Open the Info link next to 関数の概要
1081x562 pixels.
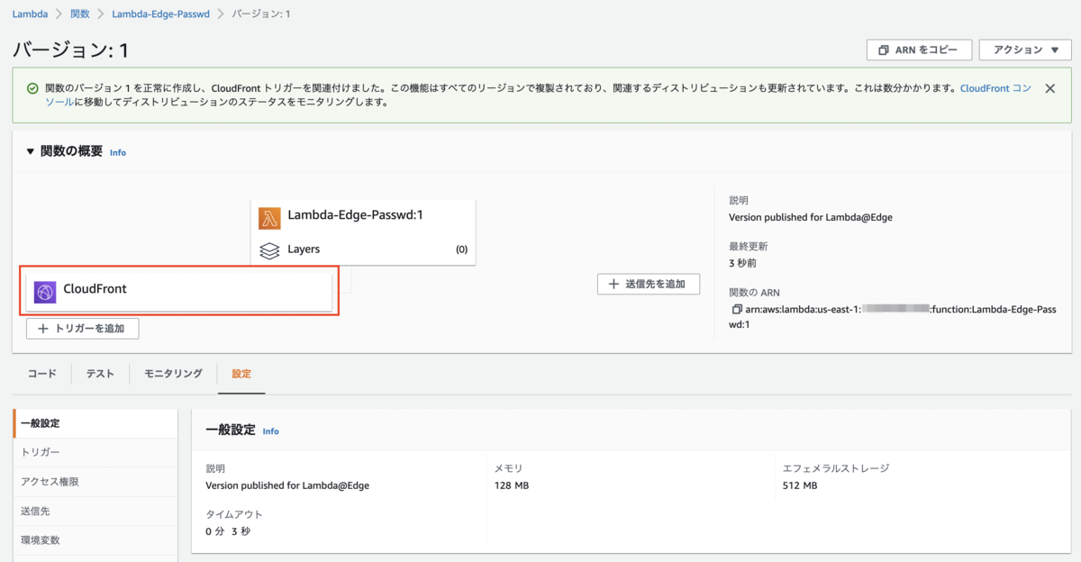click(118, 152)
